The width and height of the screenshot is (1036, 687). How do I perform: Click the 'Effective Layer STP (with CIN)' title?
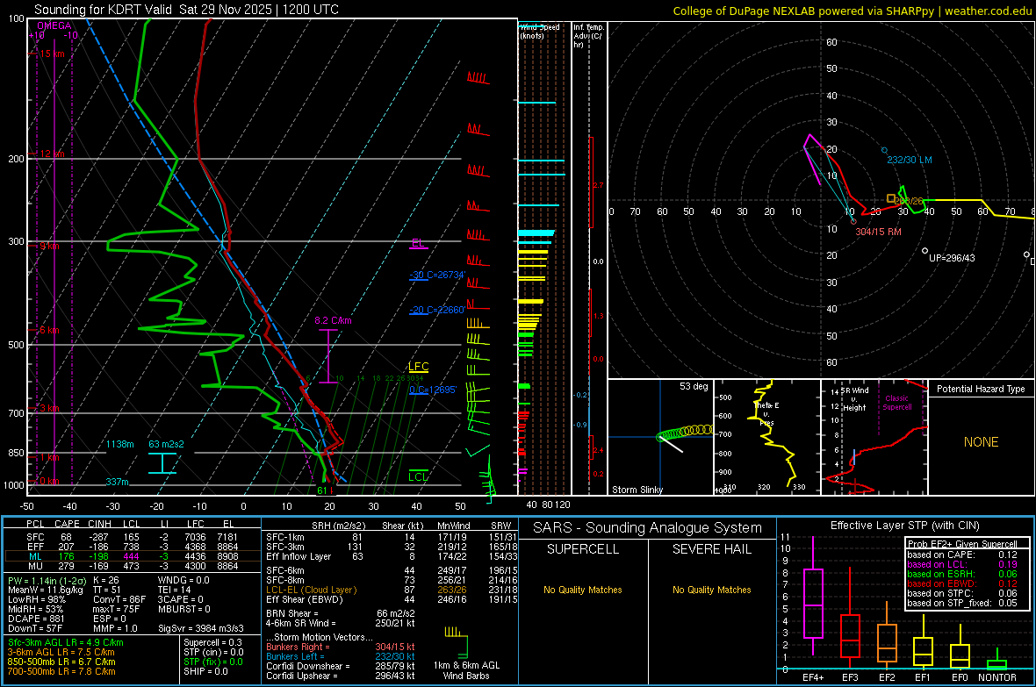click(904, 526)
